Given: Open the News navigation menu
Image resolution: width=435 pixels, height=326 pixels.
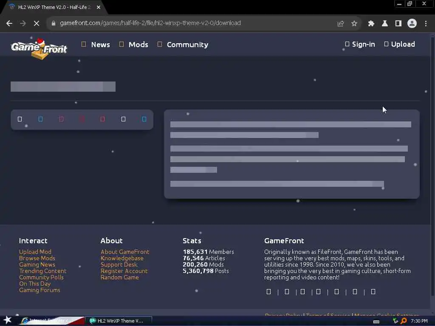Looking at the screenshot, I should (96, 44).
